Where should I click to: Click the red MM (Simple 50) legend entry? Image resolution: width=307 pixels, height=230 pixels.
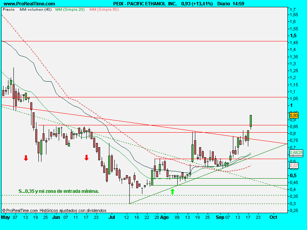[104, 9]
